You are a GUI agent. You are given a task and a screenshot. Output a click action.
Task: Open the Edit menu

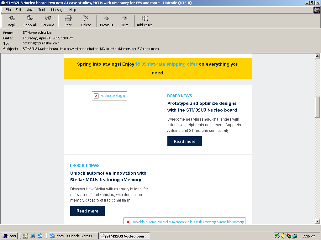[18, 10]
